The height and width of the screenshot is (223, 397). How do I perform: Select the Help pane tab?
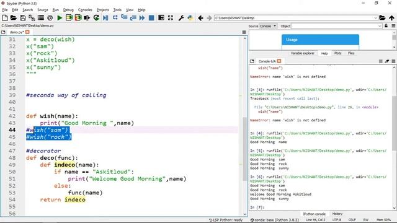(x=324, y=53)
